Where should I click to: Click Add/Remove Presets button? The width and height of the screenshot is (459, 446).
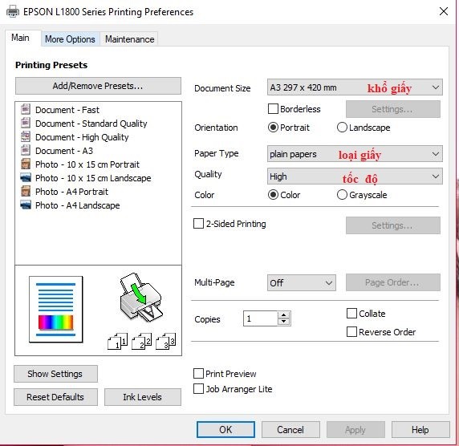[98, 86]
